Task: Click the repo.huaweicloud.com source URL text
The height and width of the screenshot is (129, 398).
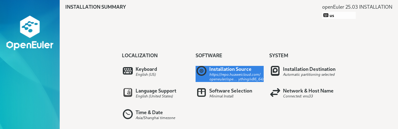Action: point(235,75)
